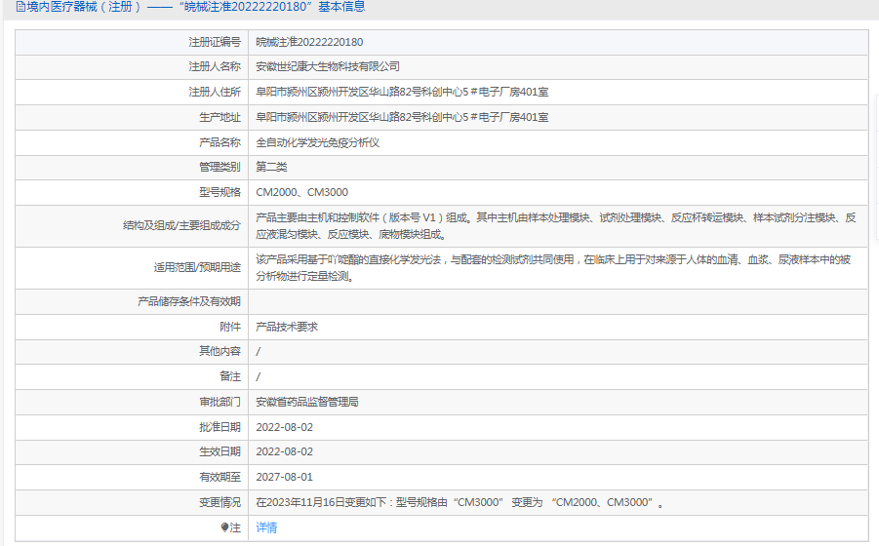
Task: Click model spec value CM2000、CM3000
Action: coord(301,193)
